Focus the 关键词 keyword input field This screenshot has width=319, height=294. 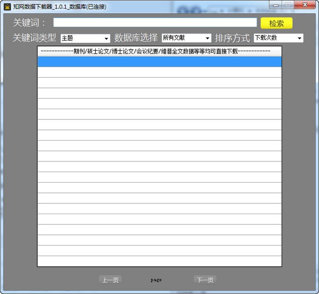tap(155, 22)
